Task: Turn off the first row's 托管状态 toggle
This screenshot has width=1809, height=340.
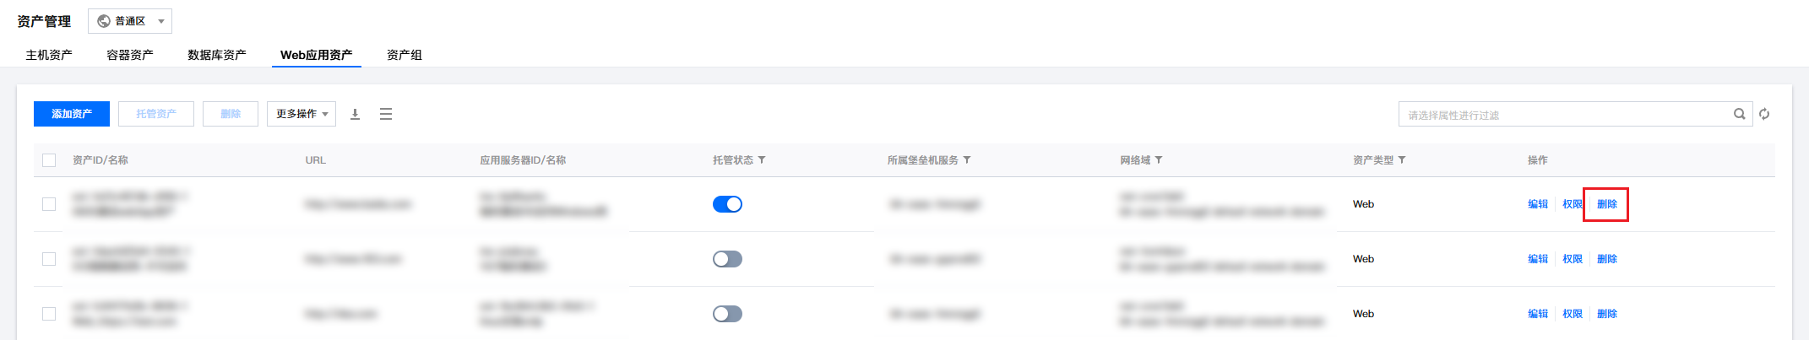Action: [727, 204]
